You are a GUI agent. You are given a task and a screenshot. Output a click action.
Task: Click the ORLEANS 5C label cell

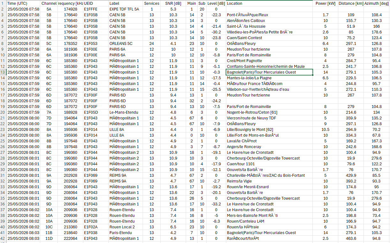pos(125,44)
